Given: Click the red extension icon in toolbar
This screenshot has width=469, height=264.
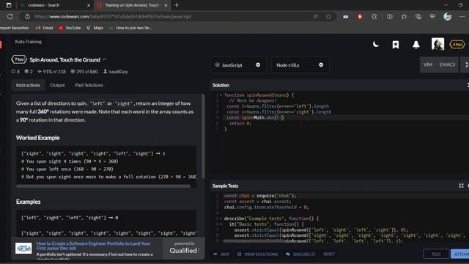Looking at the screenshot, I should coord(360,16).
